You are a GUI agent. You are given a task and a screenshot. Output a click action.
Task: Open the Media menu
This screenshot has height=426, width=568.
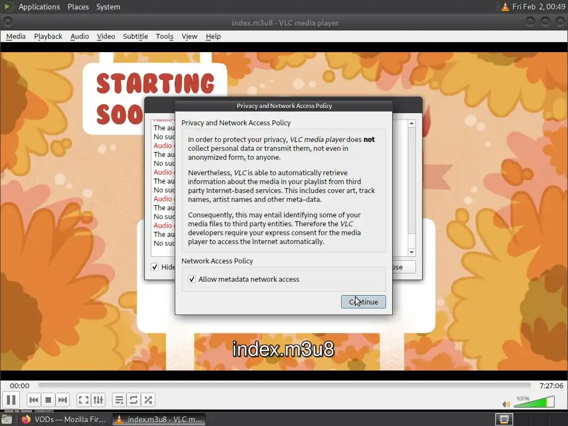tap(16, 36)
